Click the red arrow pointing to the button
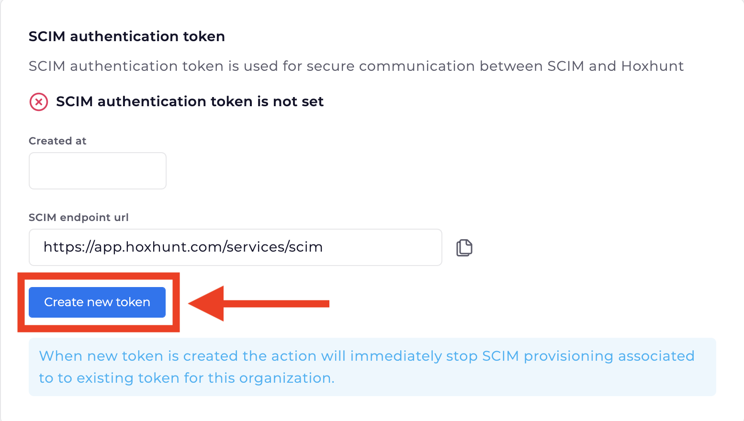 [259, 303]
